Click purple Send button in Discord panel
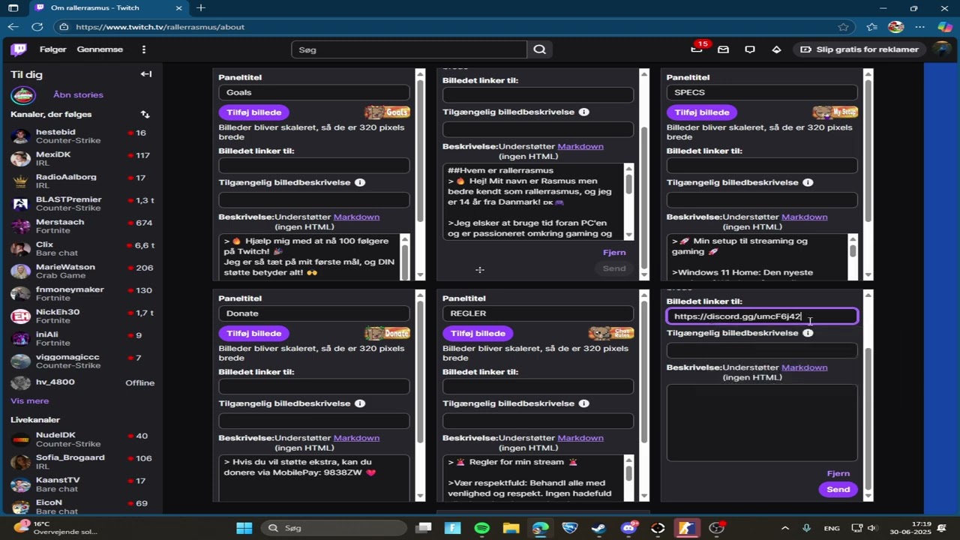The width and height of the screenshot is (960, 540). coord(838,490)
